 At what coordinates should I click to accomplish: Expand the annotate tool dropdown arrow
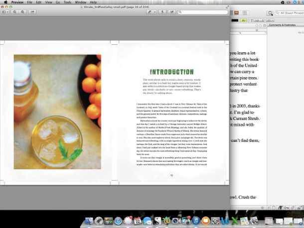154,11
